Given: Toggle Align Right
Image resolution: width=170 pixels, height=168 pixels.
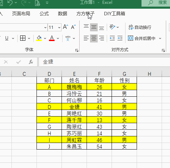Looking at the screenshot, I should [x=102, y=38].
